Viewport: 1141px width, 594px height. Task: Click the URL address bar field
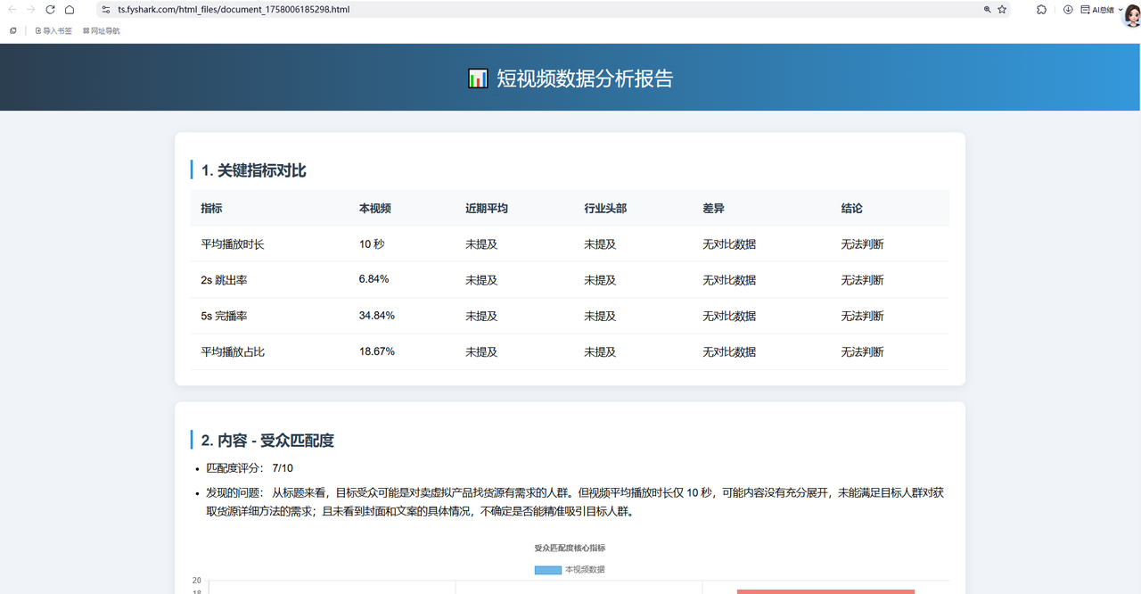pos(535,9)
